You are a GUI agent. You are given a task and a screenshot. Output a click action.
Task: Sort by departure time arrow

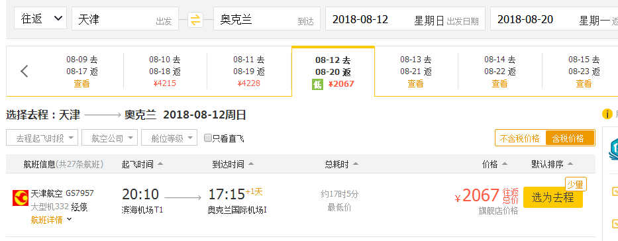(x=160, y=164)
